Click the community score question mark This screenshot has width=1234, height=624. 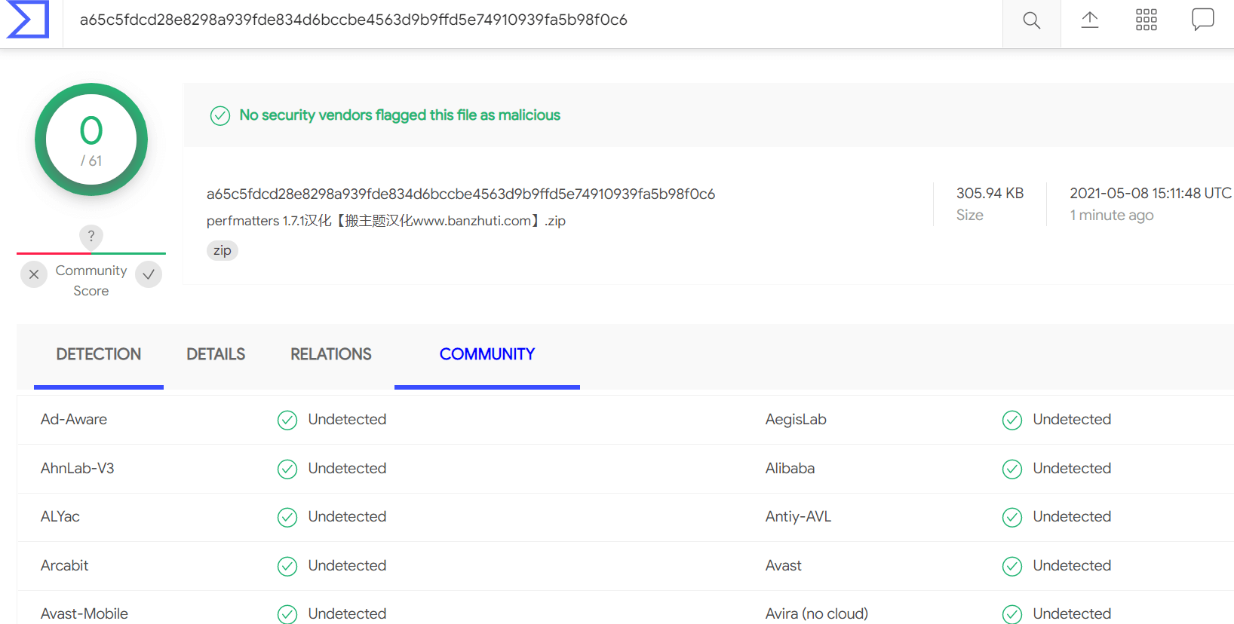91,236
